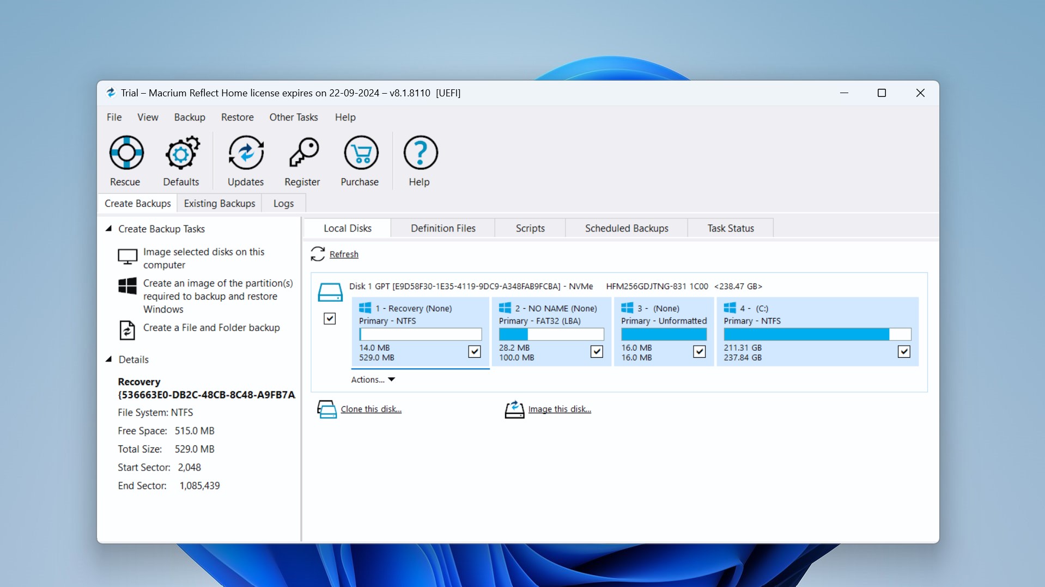
Task: Click the Clone this disk link
Action: (371, 409)
